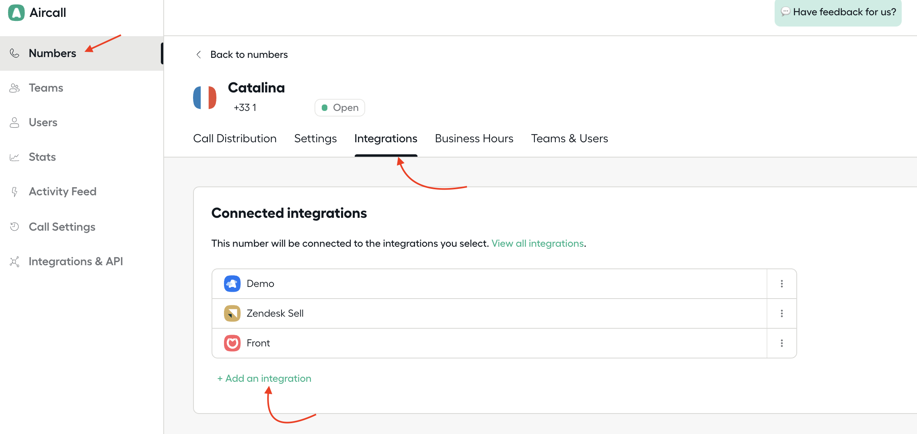Click + Add an integration

[x=264, y=379]
